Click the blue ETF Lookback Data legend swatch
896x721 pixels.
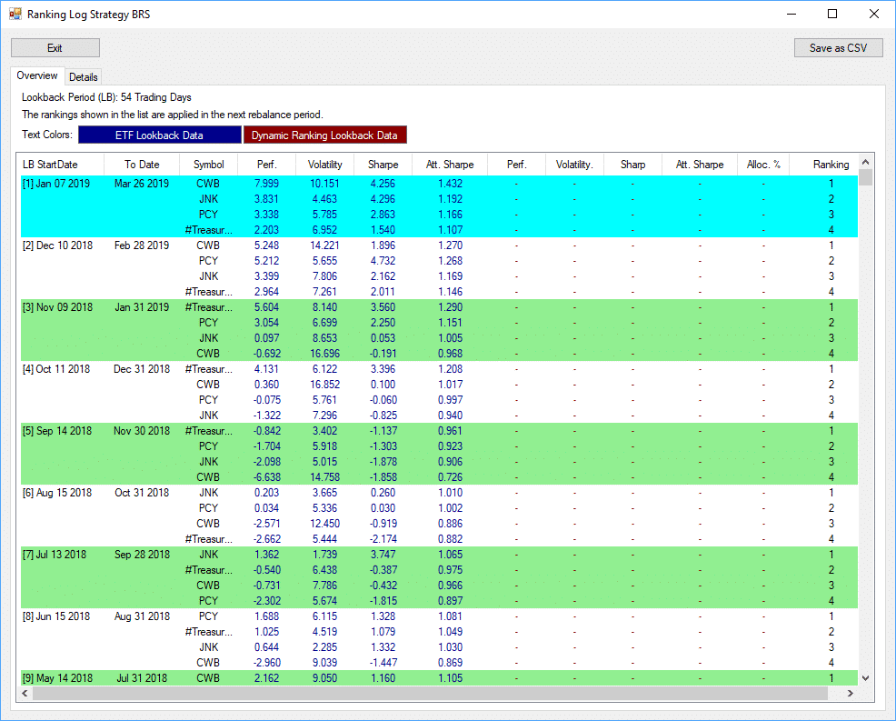click(159, 134)
